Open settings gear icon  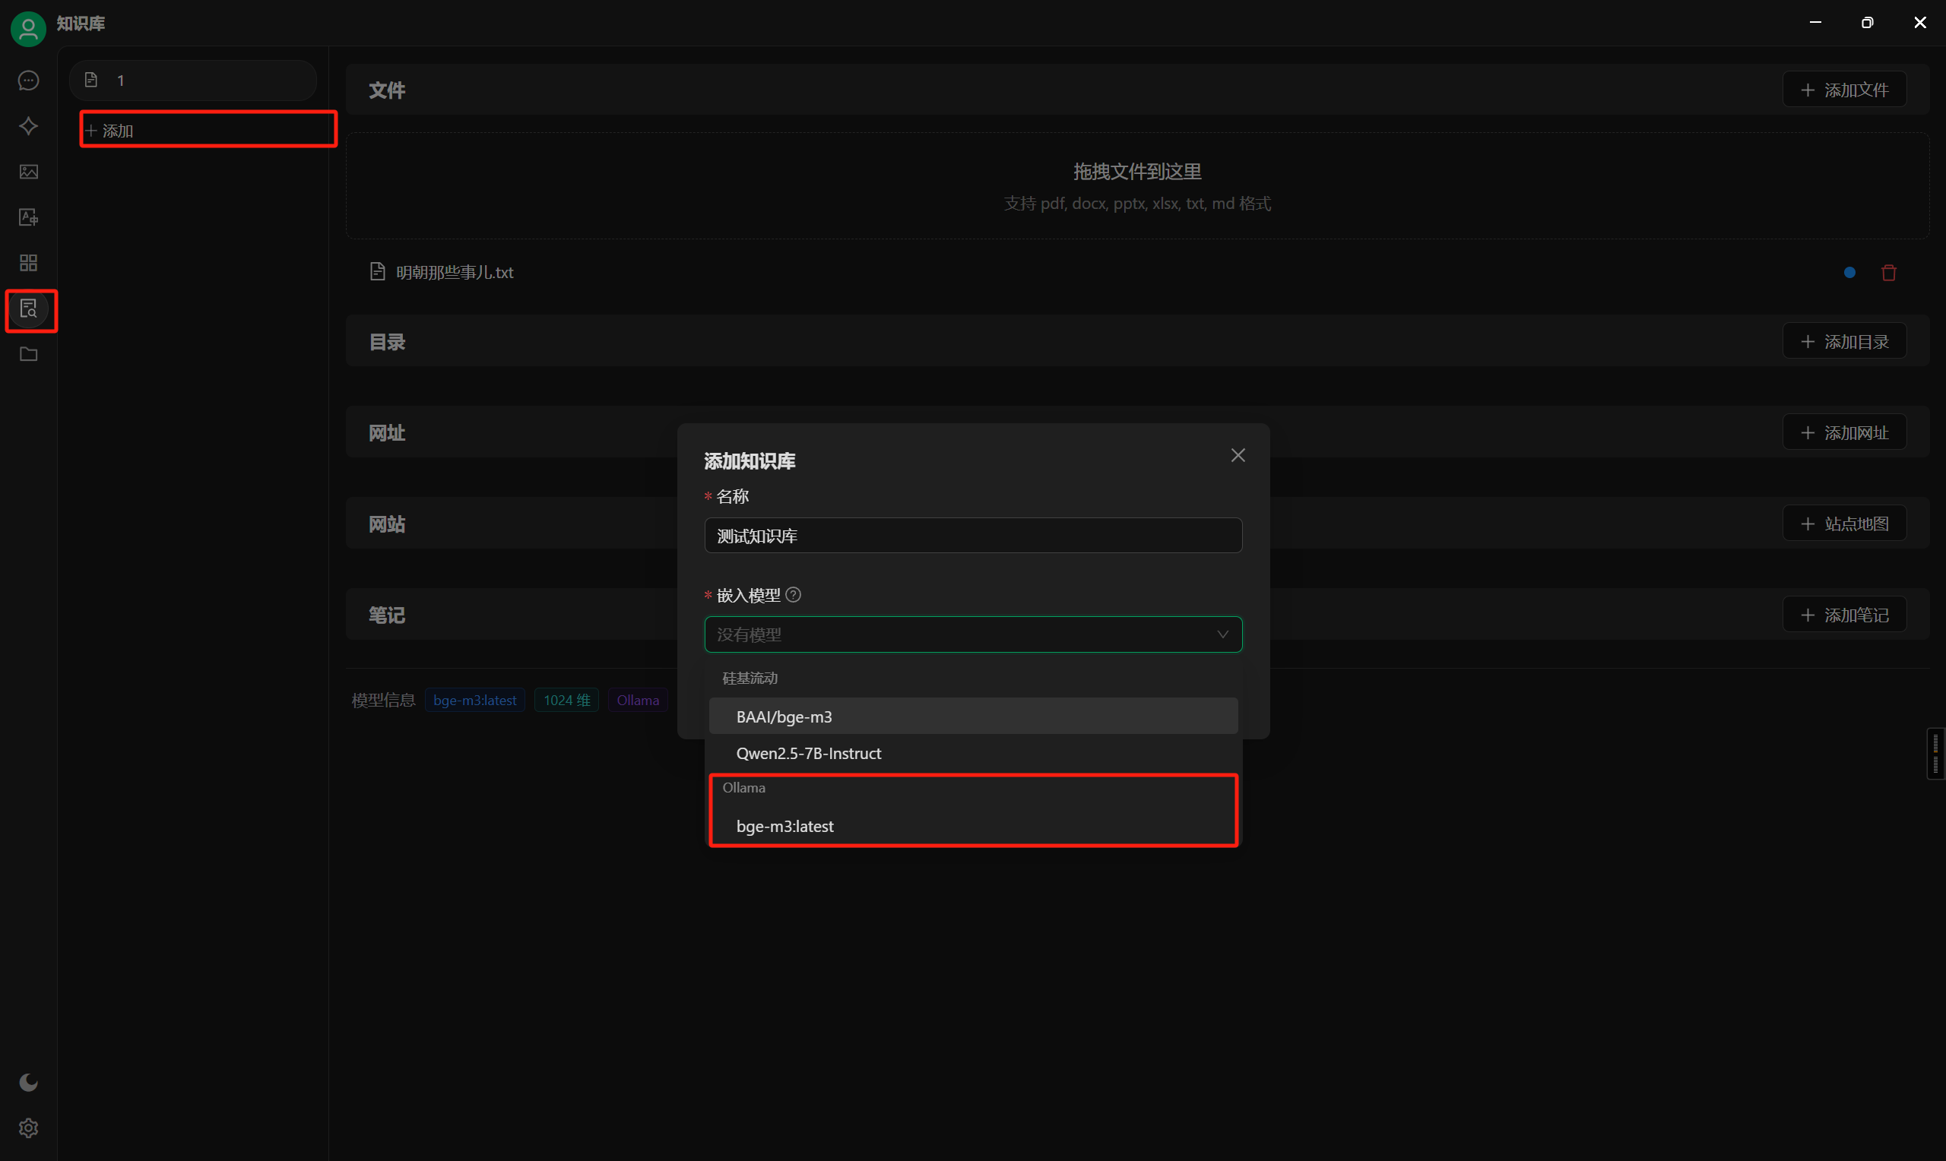click(x=29, y=1128)
